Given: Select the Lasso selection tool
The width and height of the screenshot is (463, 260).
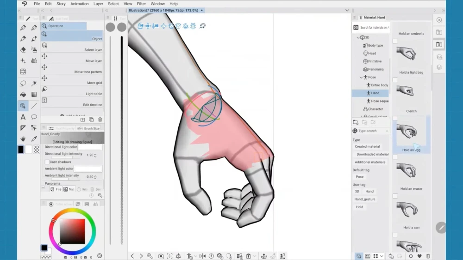Looking at the screenshot, I should click(x=23, y=83).
